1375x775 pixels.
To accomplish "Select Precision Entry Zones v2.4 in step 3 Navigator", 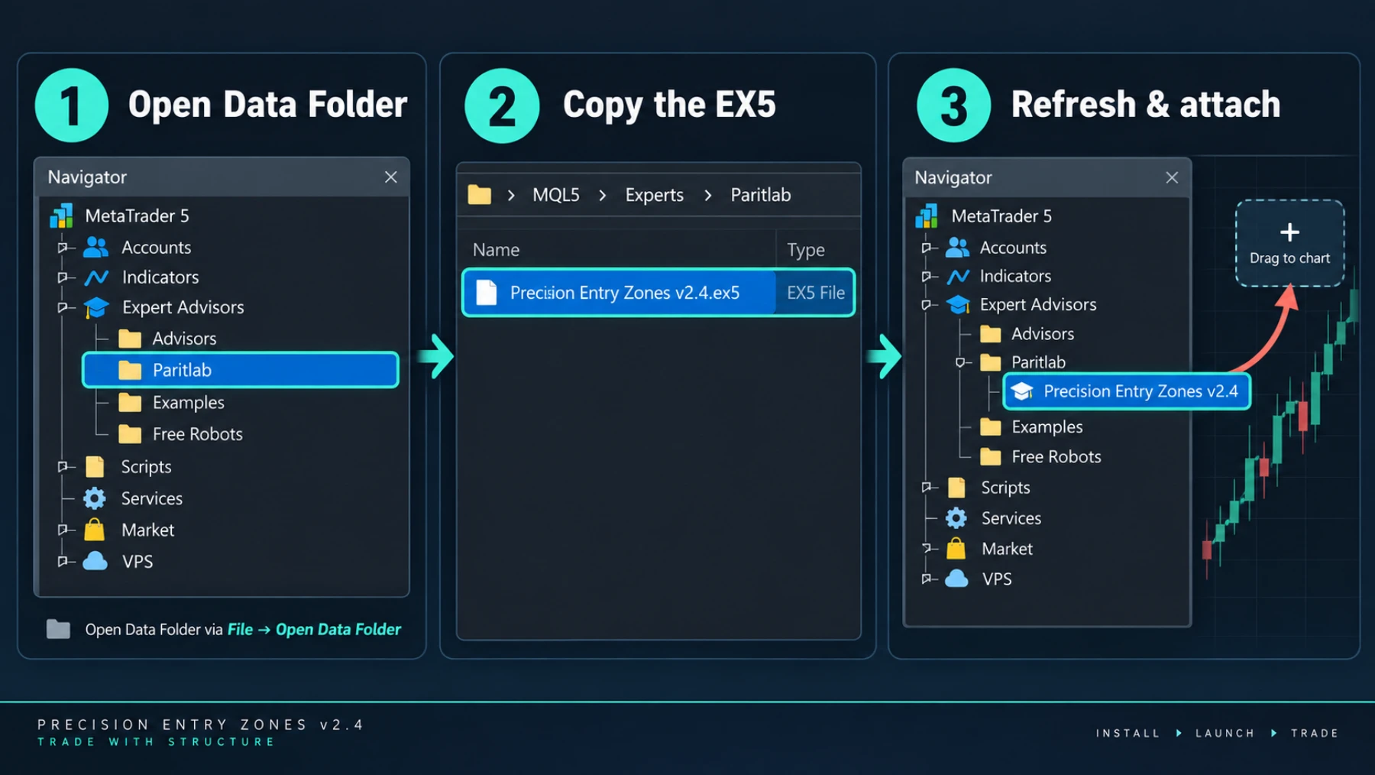I will (1127, 391).
